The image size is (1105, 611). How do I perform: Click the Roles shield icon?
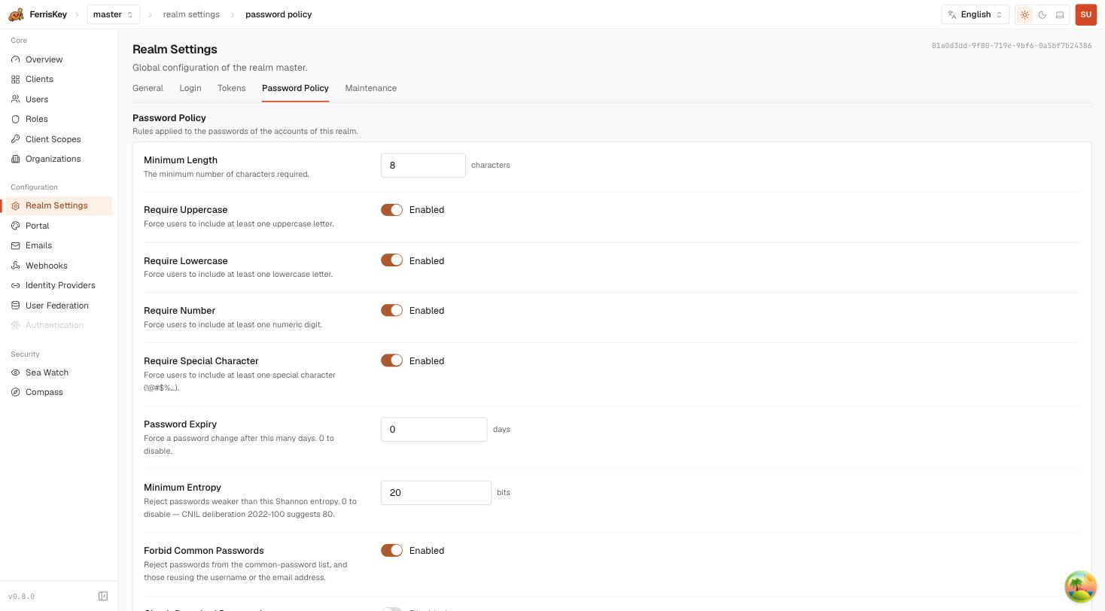(x=16, y=119)
